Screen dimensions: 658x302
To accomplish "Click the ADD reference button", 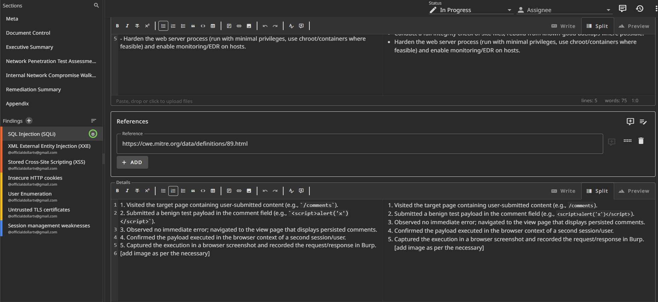I will [132, 162].
